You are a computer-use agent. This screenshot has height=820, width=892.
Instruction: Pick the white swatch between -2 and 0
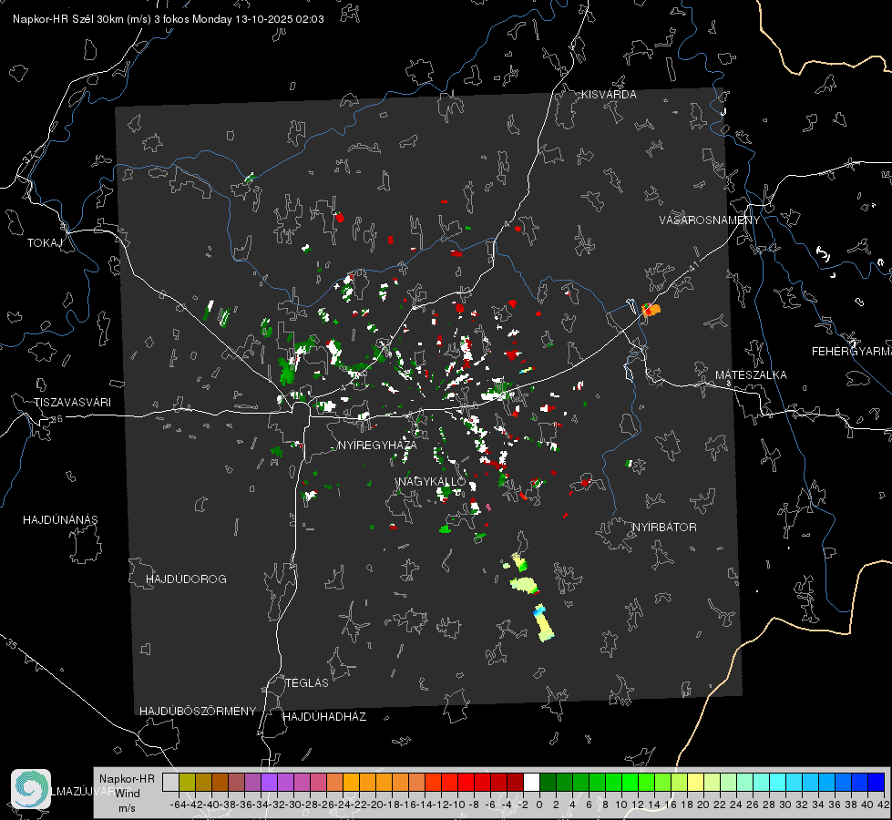coord(531,782)
